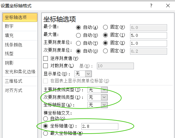Open the 主要刻度线类型 dropdown

tap(97, 90)
